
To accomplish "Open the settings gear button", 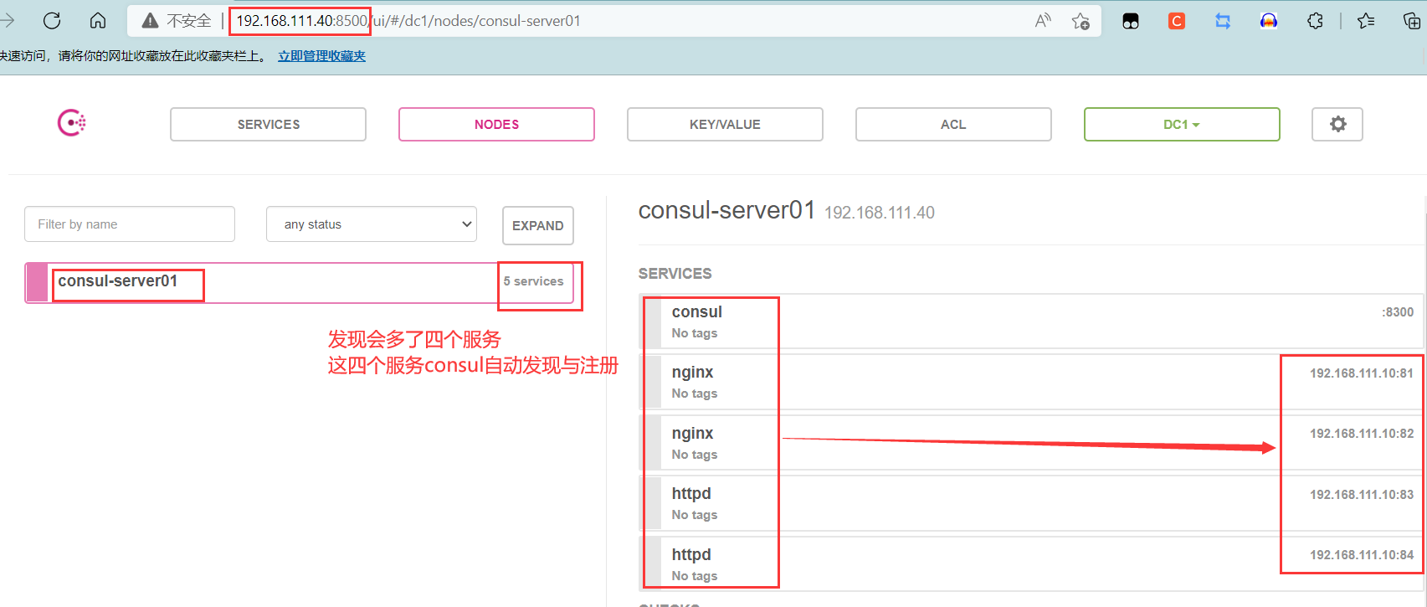I will (x=1337, y=124).
